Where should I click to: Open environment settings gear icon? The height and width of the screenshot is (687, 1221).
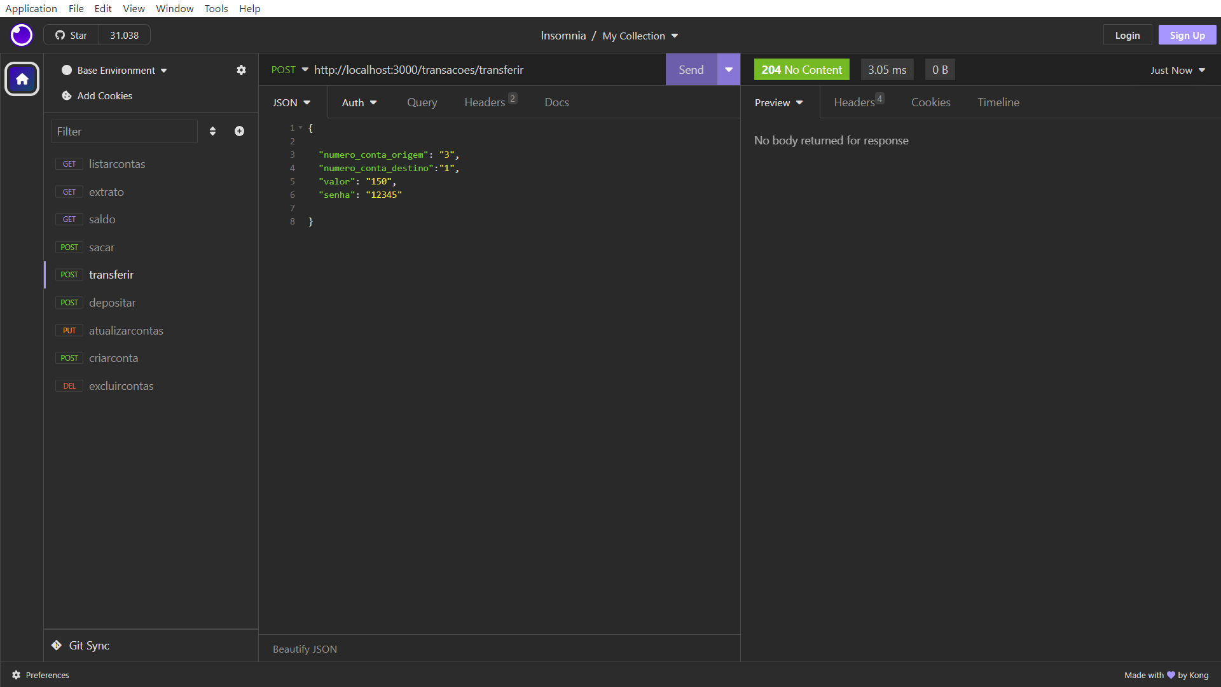pos(241,70)
